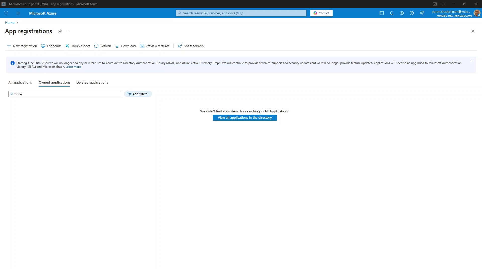The height and width of the screenshot is (271, 482).
Task: Click View all applications in the directory
Action: pos(245,118)
